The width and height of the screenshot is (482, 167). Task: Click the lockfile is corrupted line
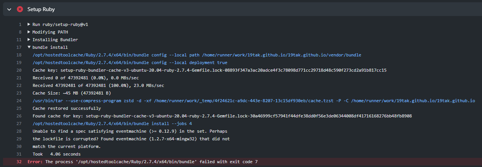[x=131, y=139]
